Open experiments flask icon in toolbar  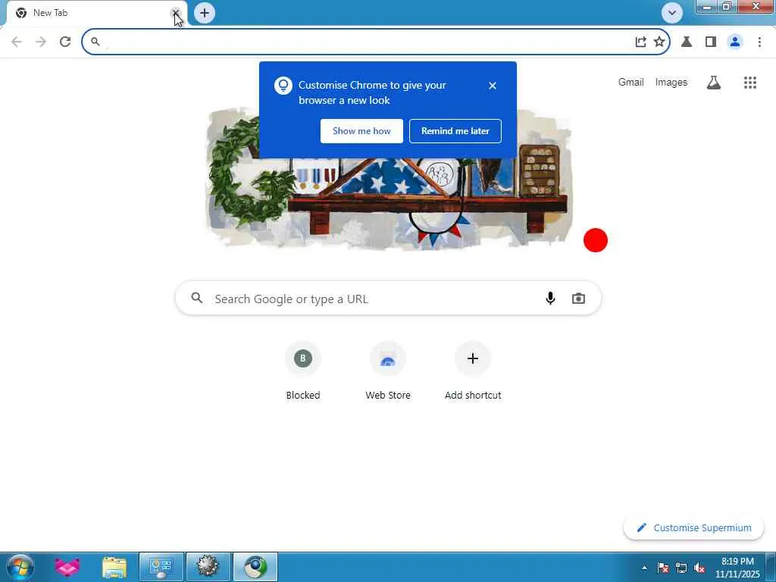(x=687, y=42)
